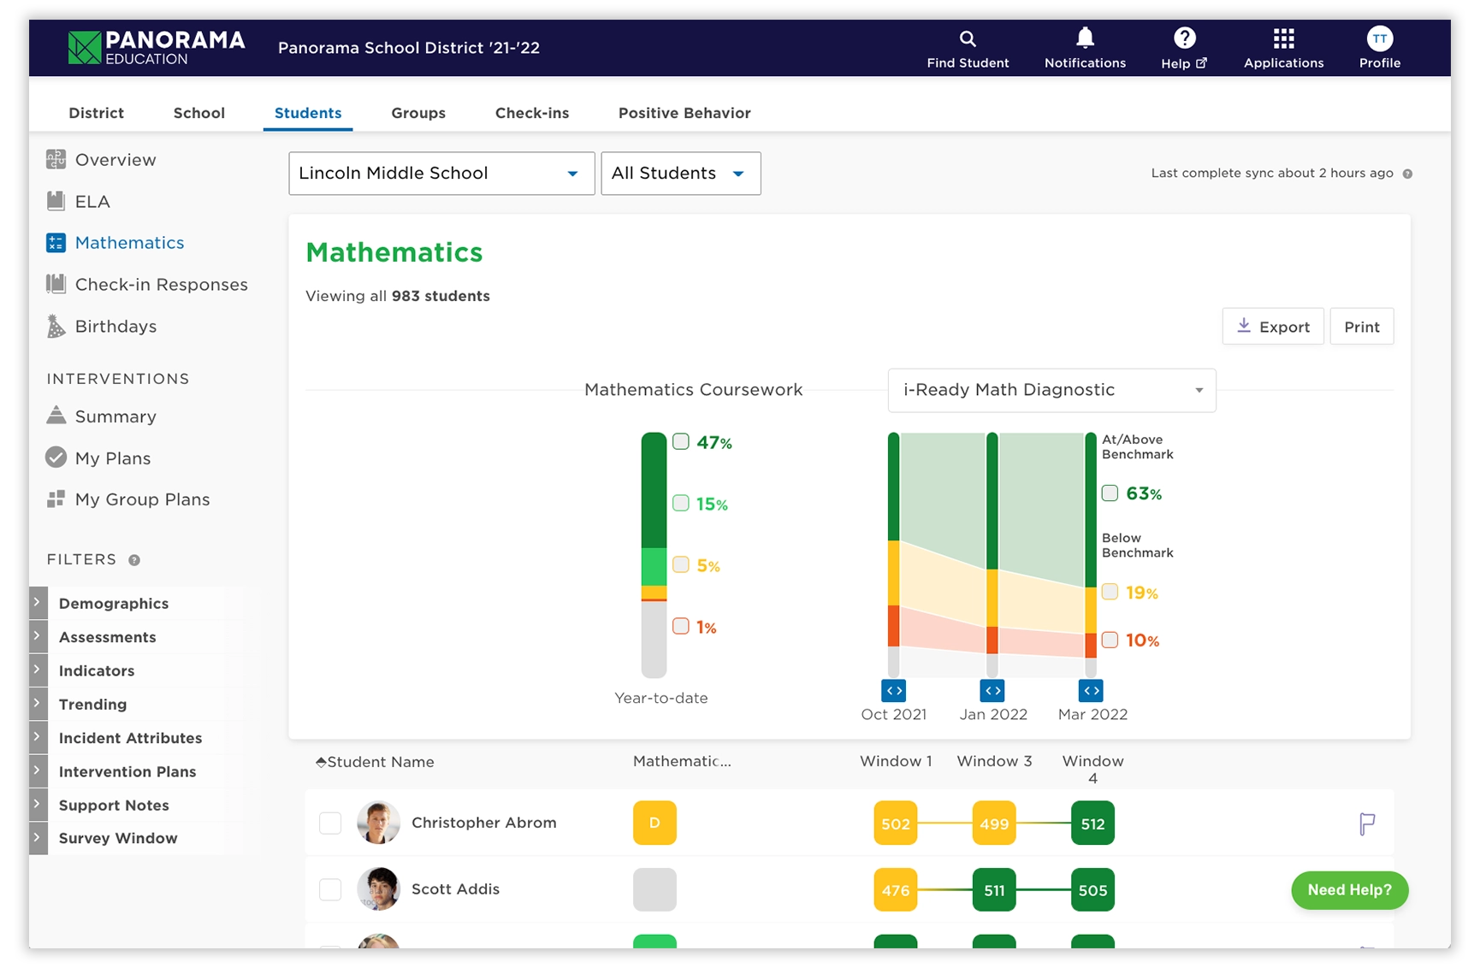Viewport: 1480px width, 968px height.
Task: Click the Export button
Action: tap(1273, 327)
